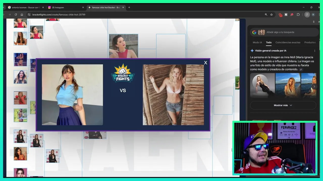Focus the bracketfights.com address bar
This screenshot has height=181, width=323.
coord(146,15)
